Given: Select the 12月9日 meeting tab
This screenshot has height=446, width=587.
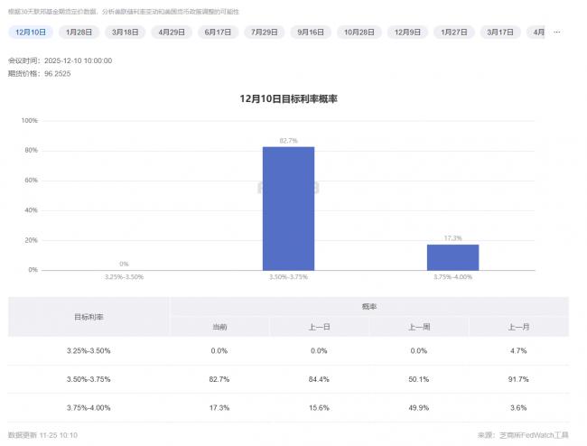Looking at the screenshot, I should click(x=407, y=32).
